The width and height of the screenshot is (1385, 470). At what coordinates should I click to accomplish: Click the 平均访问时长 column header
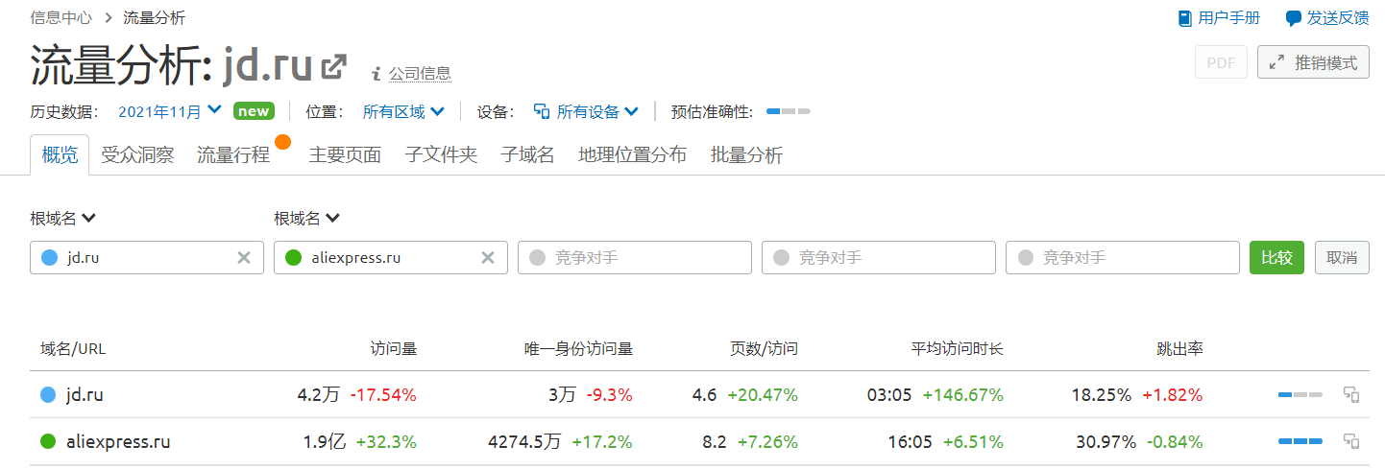[x=958, y=349]
